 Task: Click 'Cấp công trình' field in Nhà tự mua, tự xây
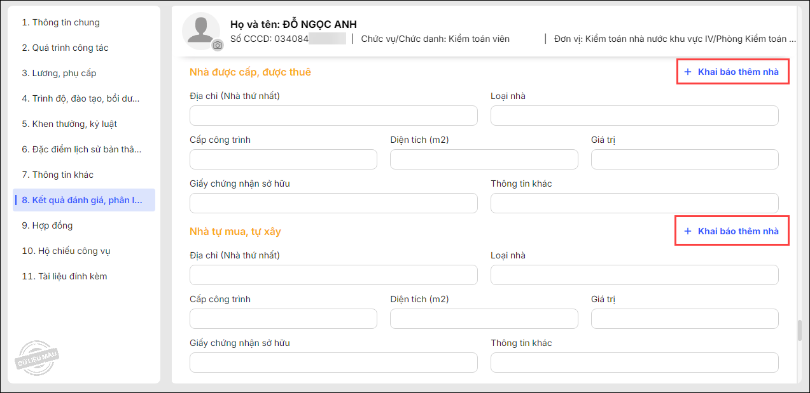click(283, 319)
